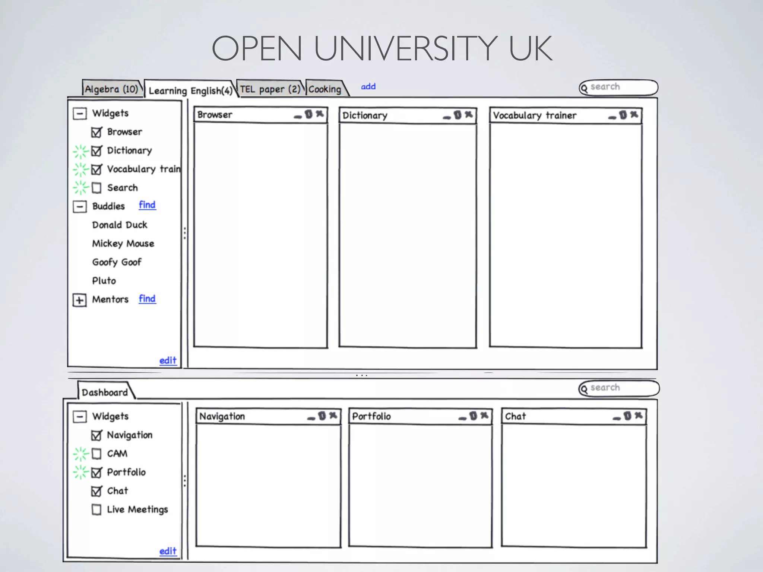This screenshot has height=572, width=763.
Task: Expand the Mentors section
Action: (x=80, y=300)
